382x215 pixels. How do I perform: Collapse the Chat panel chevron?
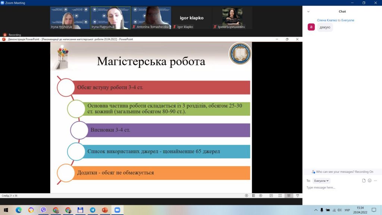click(308, 12)
